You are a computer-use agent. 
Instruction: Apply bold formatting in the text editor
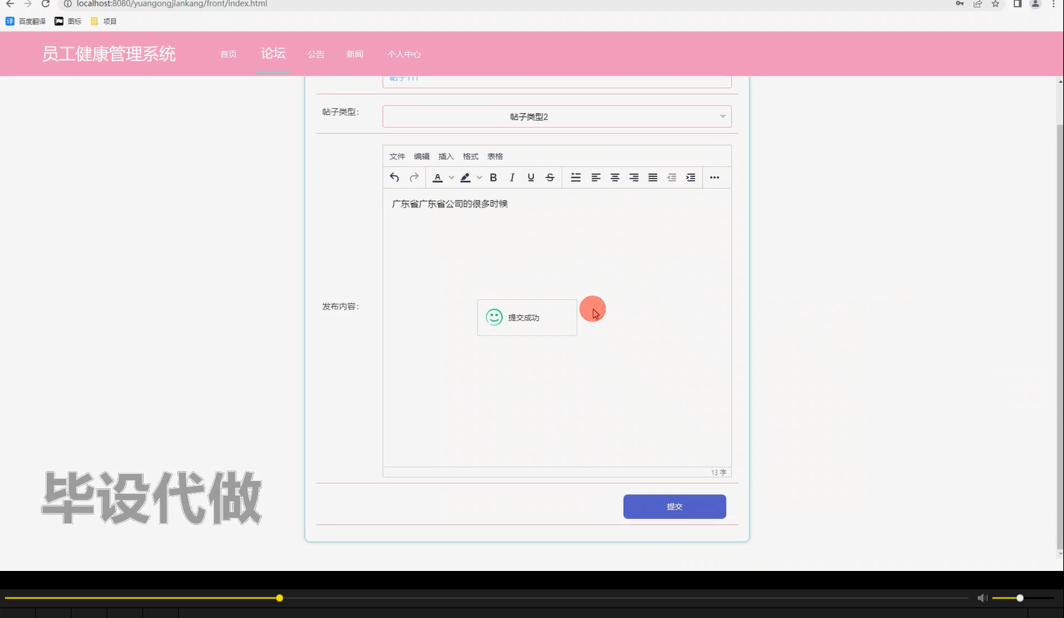click(x=493, y=177)
